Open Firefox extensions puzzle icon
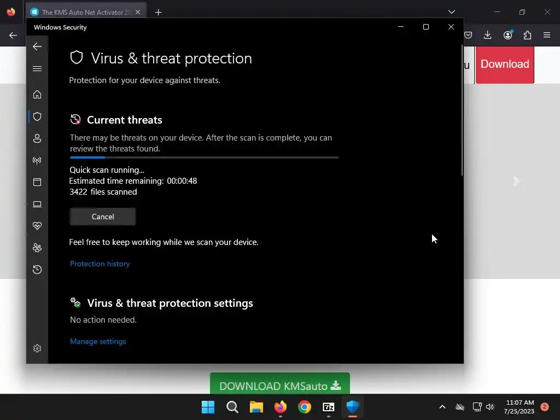The image size is (560, 420). click(x=527, y=35)
